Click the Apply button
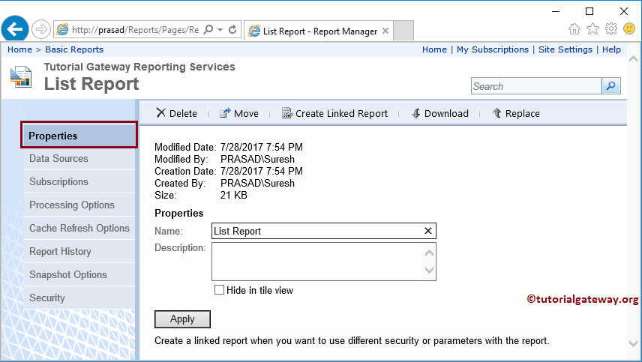Image resolution: width=642 pixels, height=362 pixels. coord(182,319)
